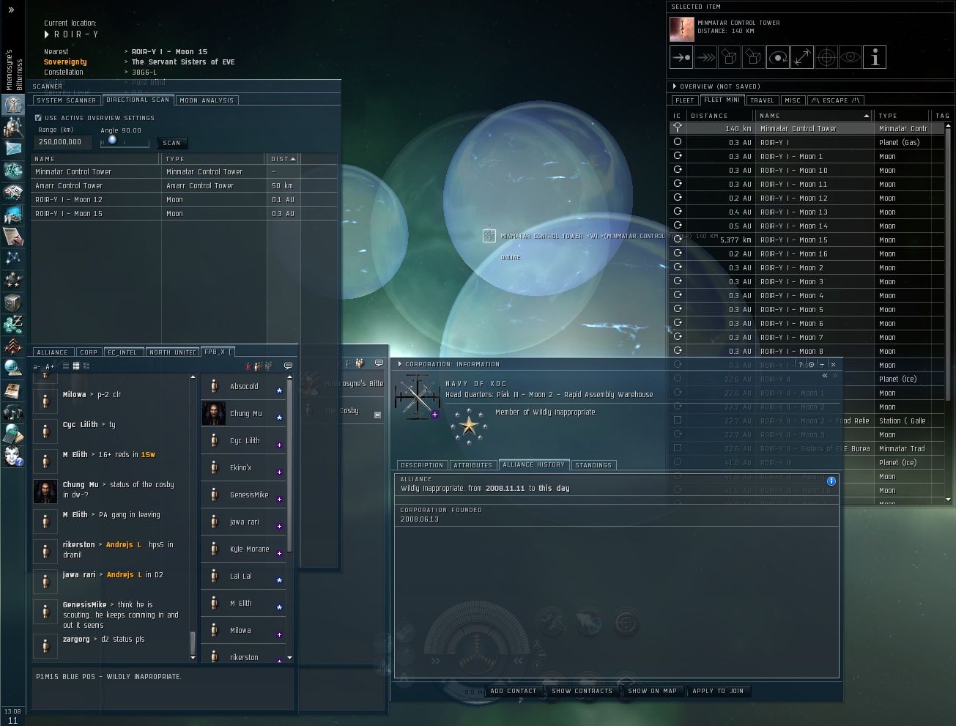The width and height of the screenshot is (956, 726).
Task: Open the EVE Mail envelope icon
Action: [x=13, y=148]
